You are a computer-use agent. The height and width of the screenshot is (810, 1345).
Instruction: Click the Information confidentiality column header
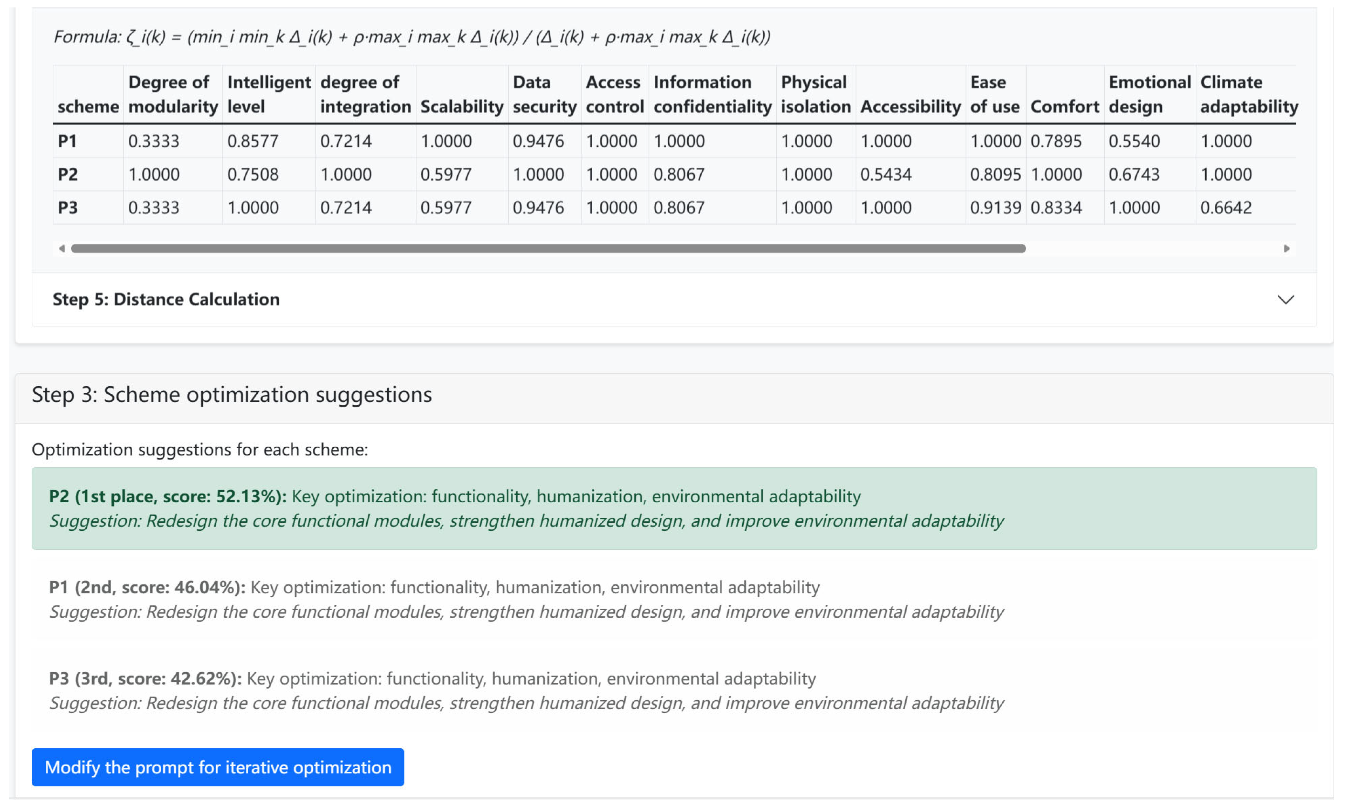point(712,94)
